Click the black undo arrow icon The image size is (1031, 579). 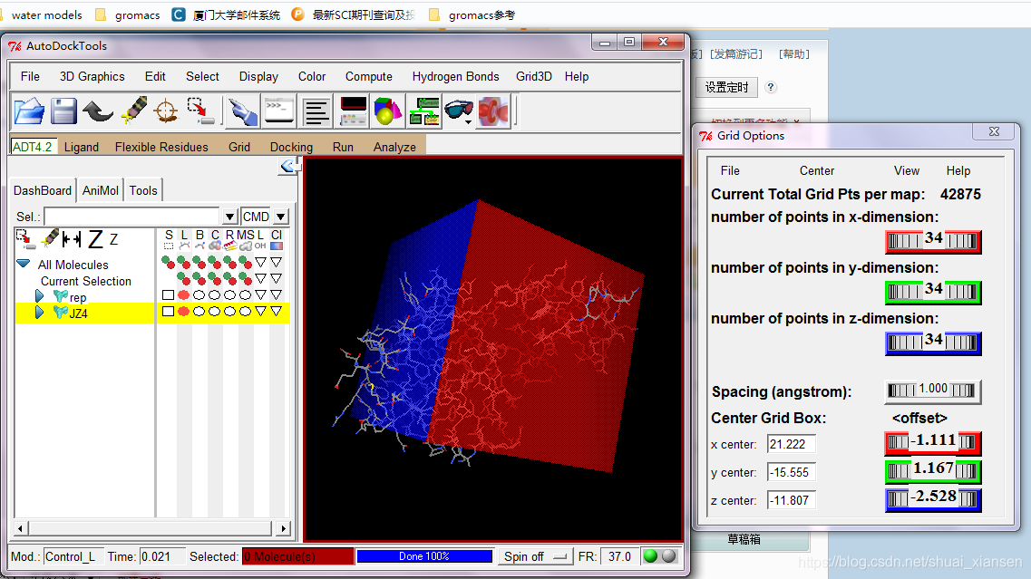click(98, 111)
